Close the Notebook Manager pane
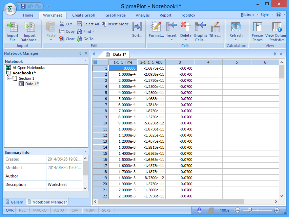The width and height of the screenshot is (289, 217). [86, 53]
